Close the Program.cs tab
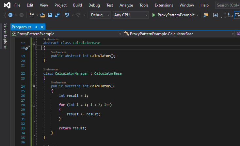This screenshot has height=146, width=240. point(42,27)
